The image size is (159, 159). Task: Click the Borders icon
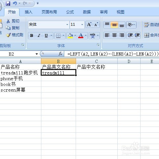(58, 36)
